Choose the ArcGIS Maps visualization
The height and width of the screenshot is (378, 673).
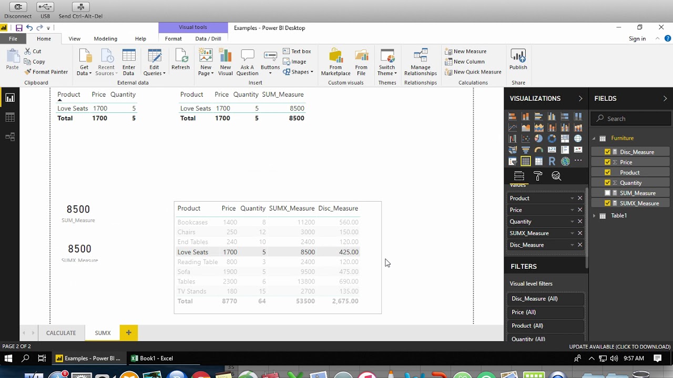(565, 161)
